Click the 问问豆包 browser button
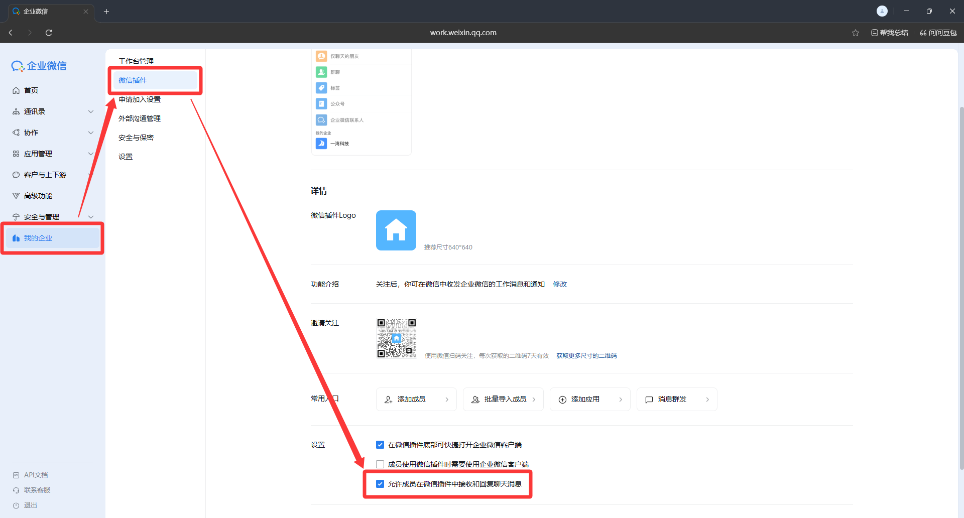 pyautogui.click(x=938, y=33)
